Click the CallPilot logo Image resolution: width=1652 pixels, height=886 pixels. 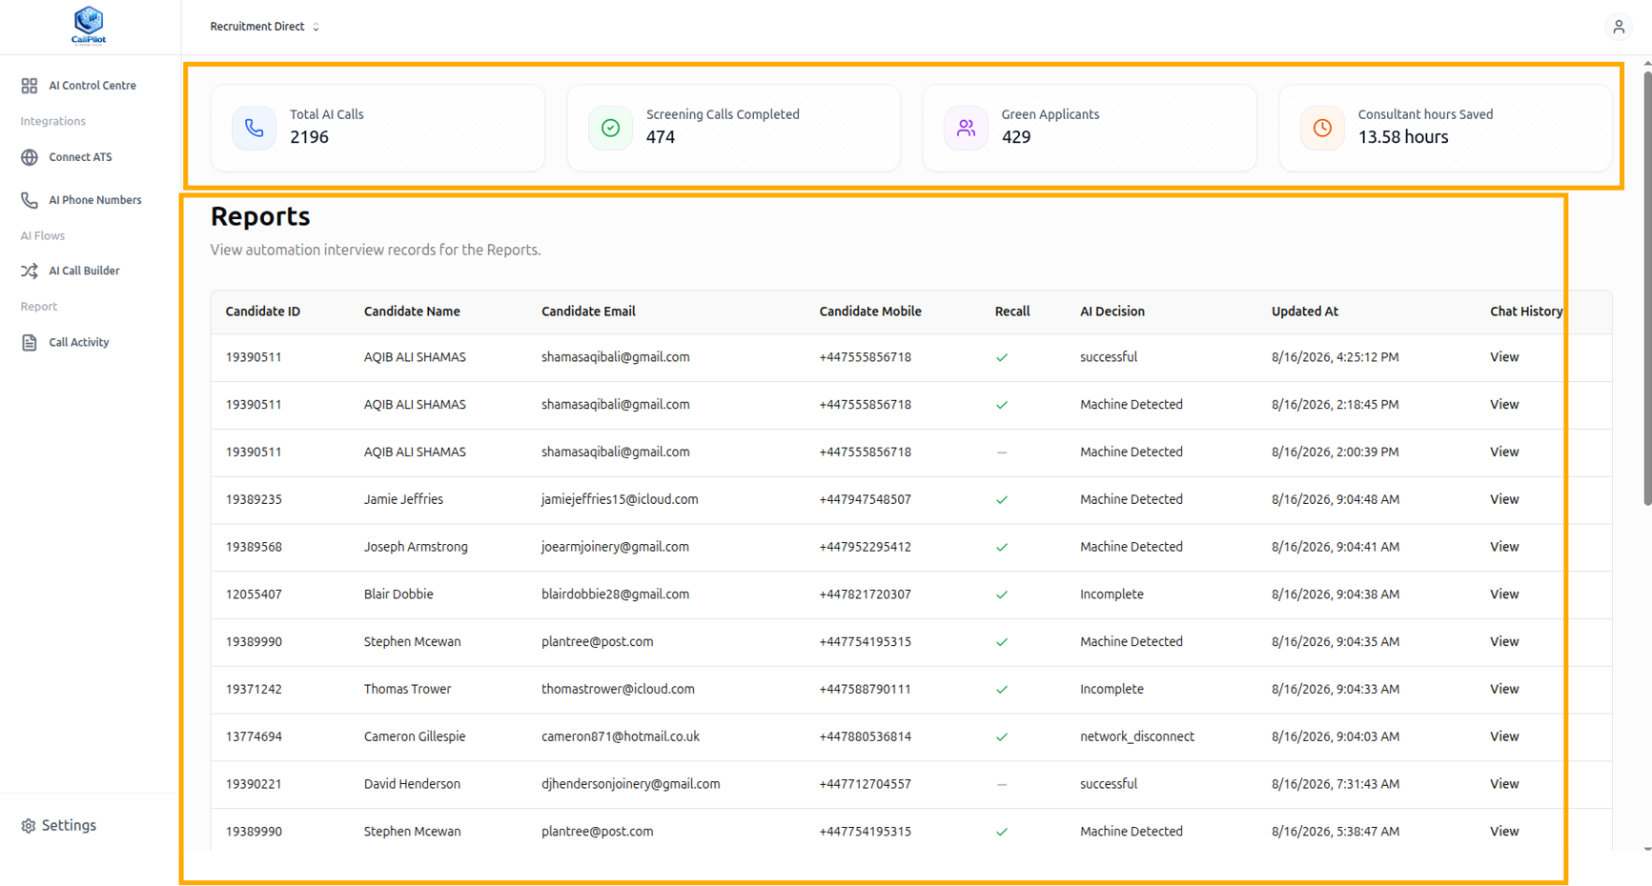(x=89, y=26)
